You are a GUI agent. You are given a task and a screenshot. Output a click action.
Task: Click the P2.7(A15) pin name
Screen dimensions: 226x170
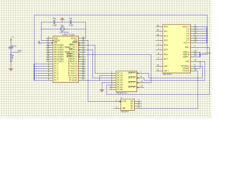(73, 64)
